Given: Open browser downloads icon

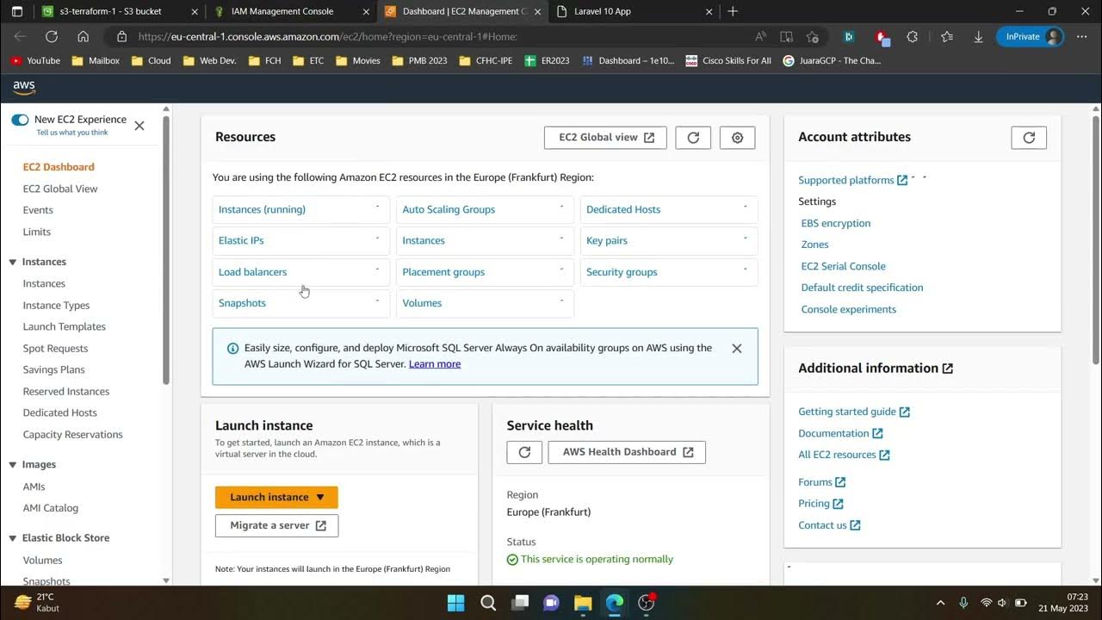Looking at the screenshot, I should 978,37.
